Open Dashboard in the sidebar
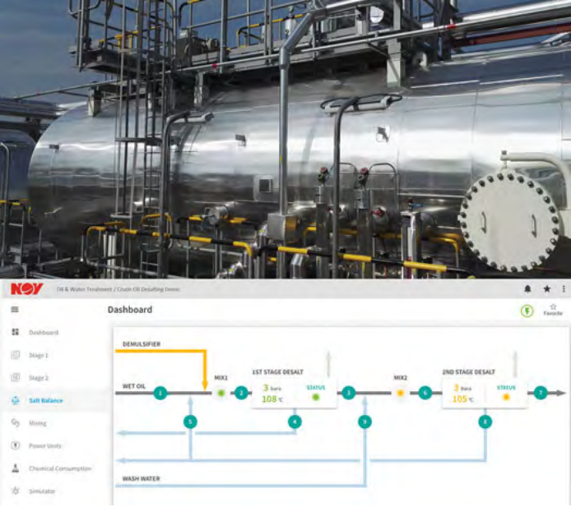 tap(43, 333)
